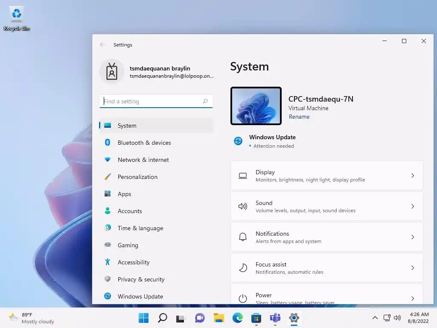Click the user name tsmdaequanan braylin
This screenshot has width=437, height=328.
pyautogui.click(x=160, y=68)
